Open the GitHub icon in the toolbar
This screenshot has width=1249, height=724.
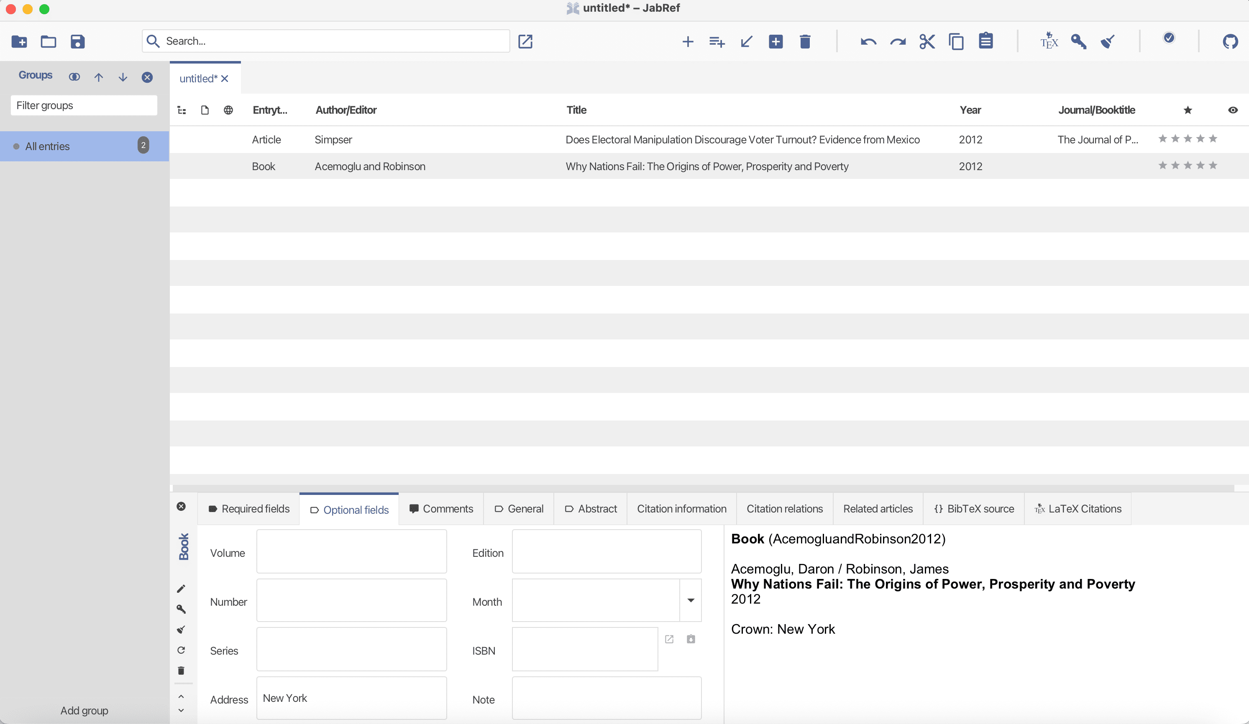coord(1230,42)
